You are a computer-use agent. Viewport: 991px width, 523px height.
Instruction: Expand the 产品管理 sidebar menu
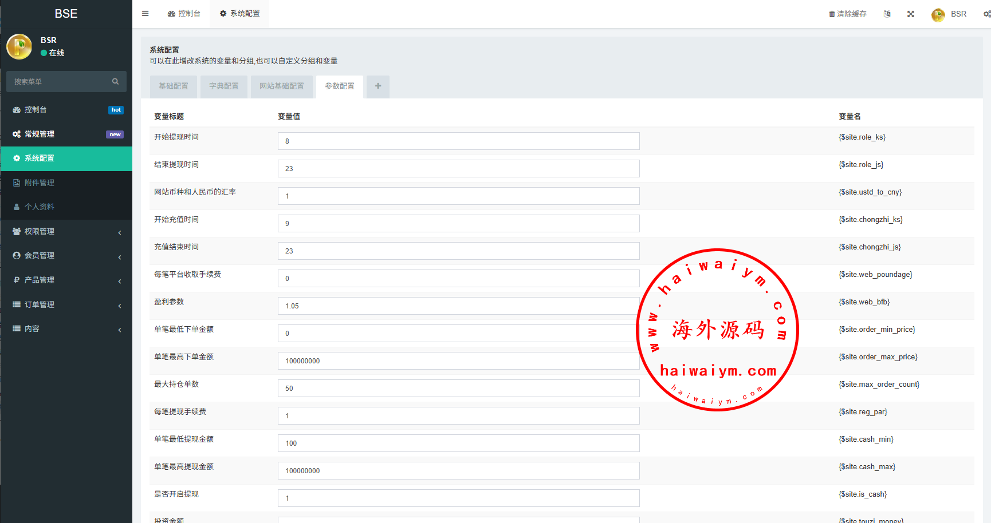(66, 280)
